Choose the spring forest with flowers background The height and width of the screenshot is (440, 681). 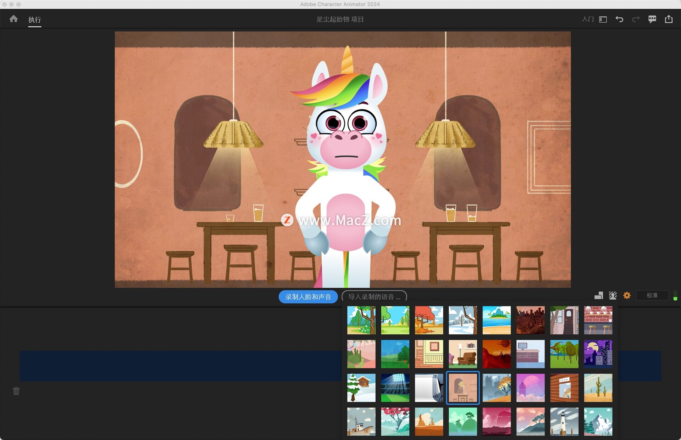click(361, 320)
